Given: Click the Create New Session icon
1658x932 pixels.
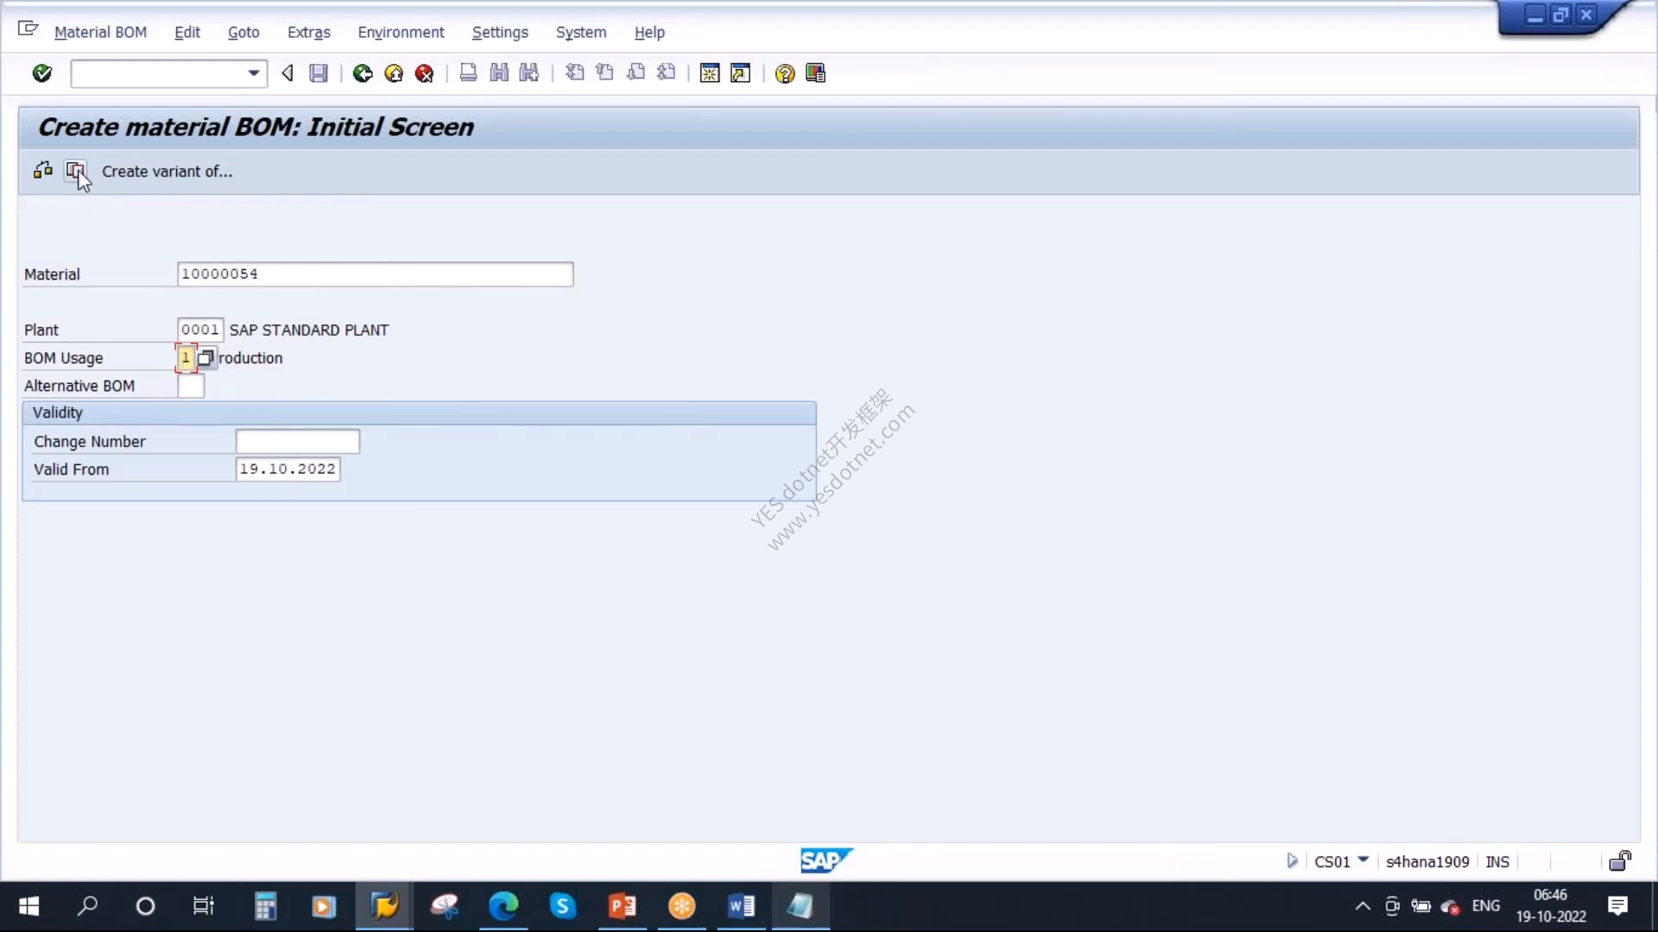Looking at the screenshot, I should 710,73.
